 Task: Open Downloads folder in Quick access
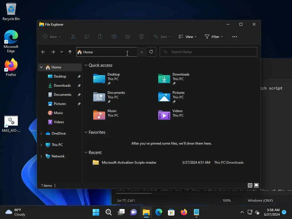(x=174, y=79)
